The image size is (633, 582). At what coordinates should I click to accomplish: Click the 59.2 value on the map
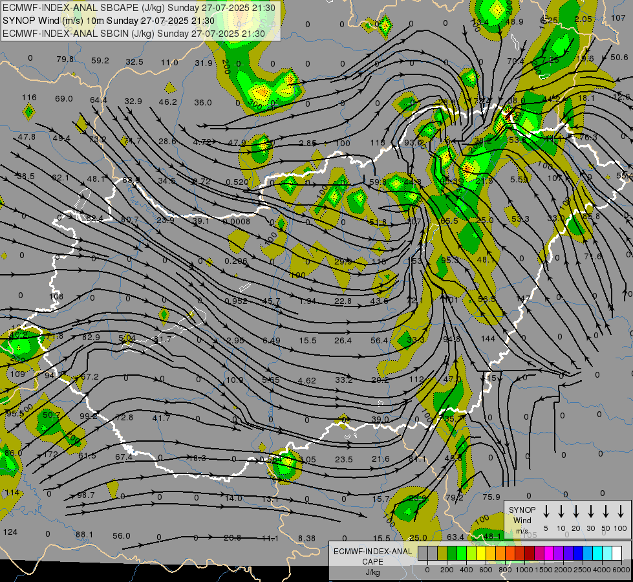100,61
